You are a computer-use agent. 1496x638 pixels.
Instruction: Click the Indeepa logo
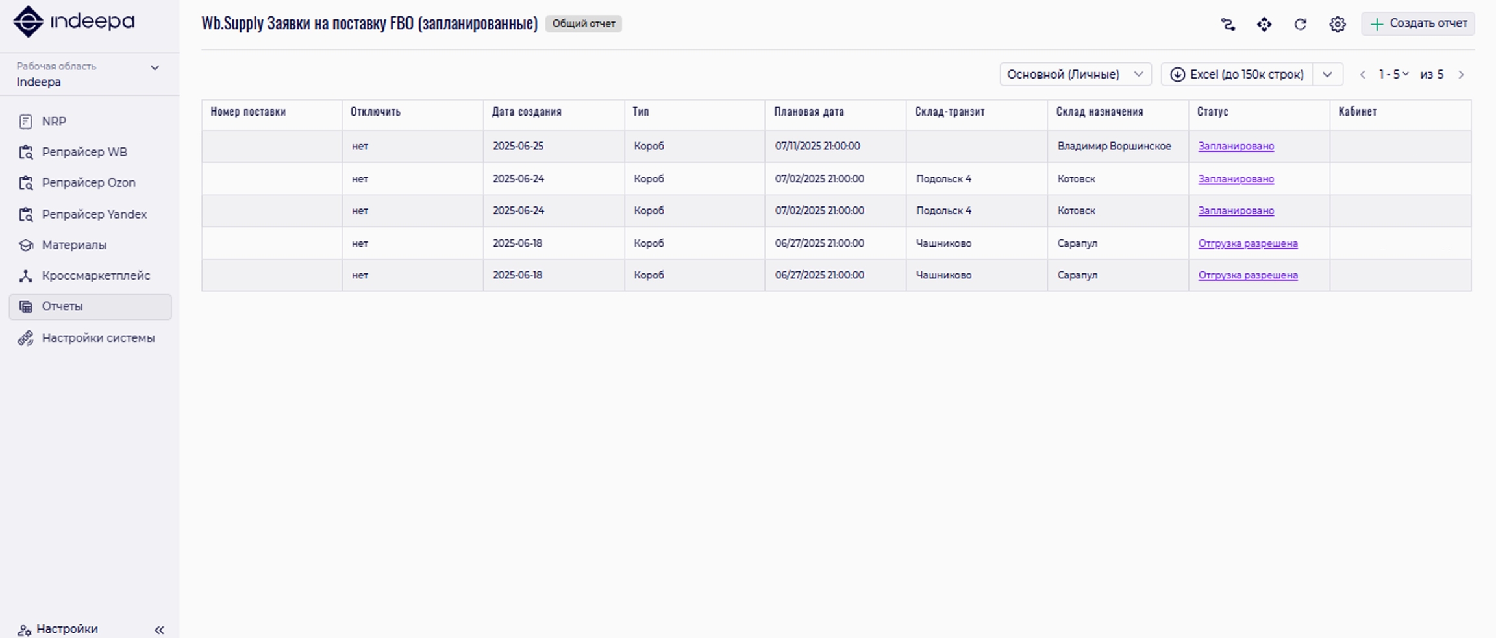tap(73, 21)
